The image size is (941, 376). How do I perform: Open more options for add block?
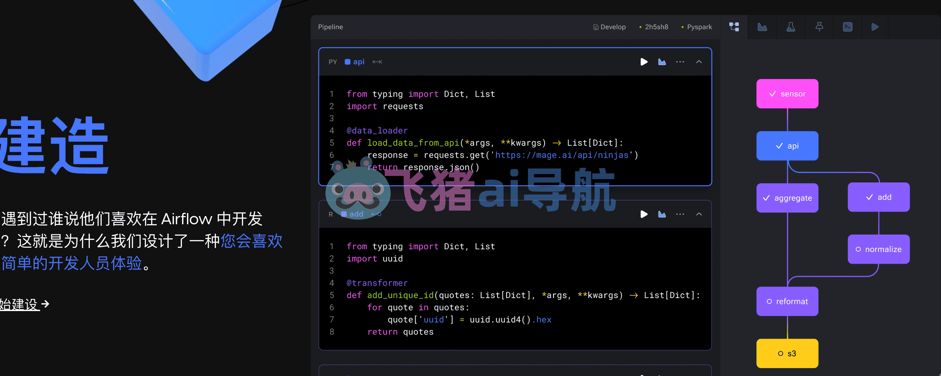point(680,214)
